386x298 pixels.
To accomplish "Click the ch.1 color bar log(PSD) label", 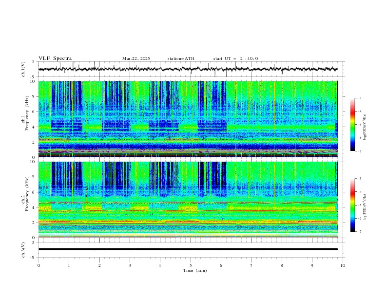I will click(x=365, y=127).
